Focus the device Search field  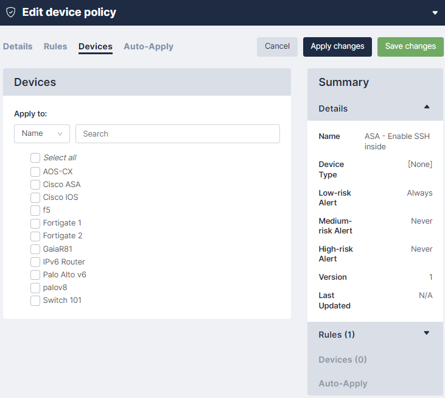[x=177, y=133]
